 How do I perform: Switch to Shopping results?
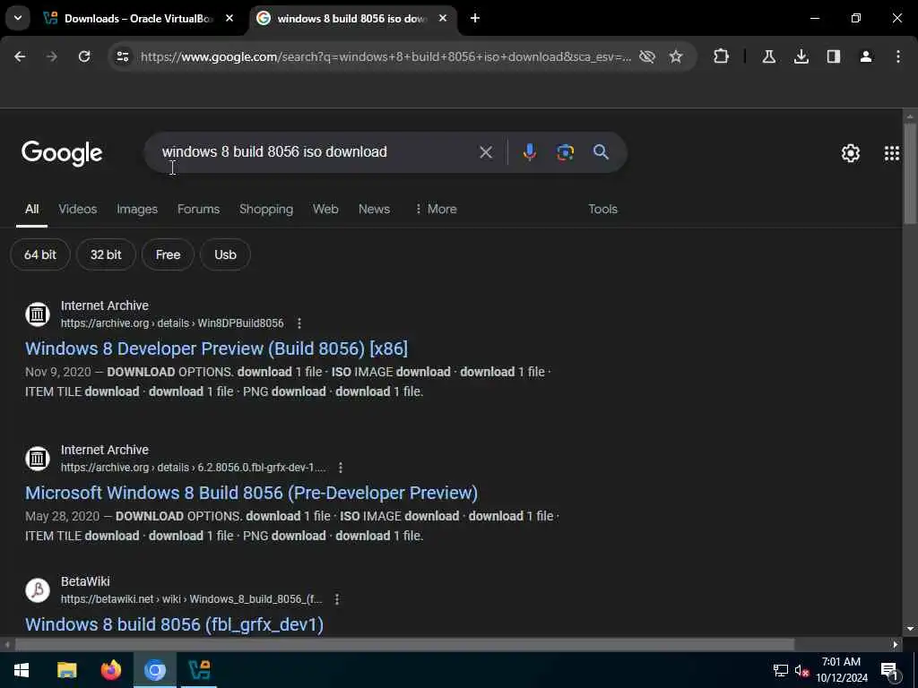[x=266, y=210]
